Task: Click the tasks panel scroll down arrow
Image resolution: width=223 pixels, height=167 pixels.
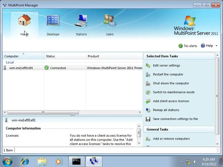Action: (x=217, y=144)
